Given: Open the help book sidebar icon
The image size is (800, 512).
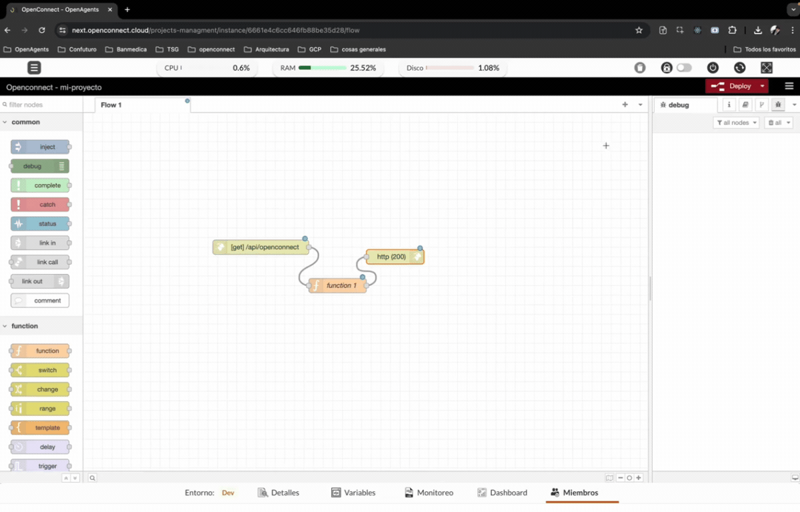Looking at the screenshot, I should pyautogui.click(x=745, y=105).
